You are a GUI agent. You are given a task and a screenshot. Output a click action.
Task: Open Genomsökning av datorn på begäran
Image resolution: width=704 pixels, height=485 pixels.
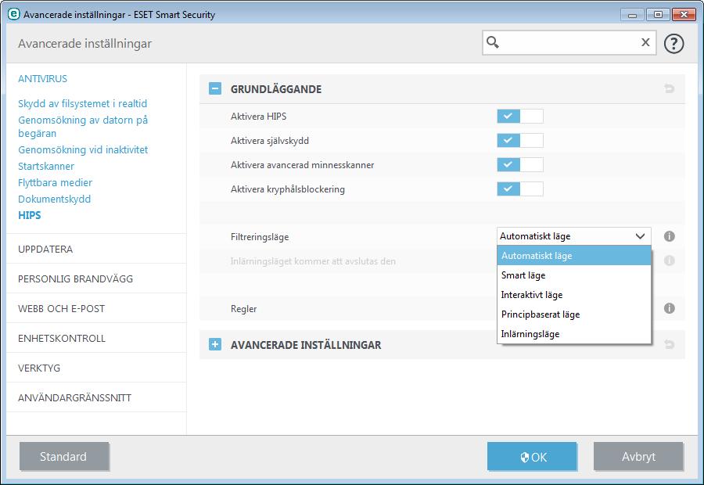(83, 127)
